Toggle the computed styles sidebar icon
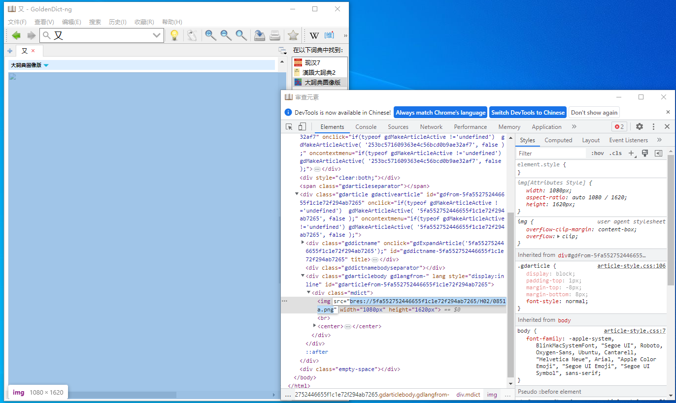Screen dimensions: 676x403 coord(658,154)
